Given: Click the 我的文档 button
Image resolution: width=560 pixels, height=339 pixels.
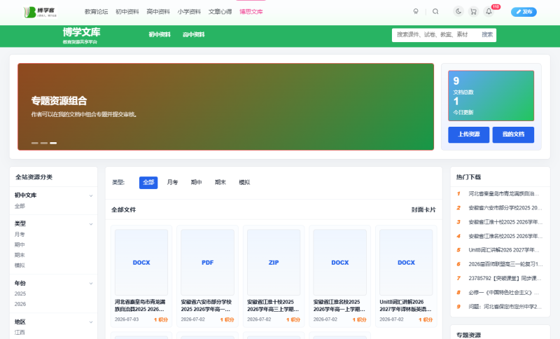Looking at the screenshot, I should pyautogui.click(x=513, y=134).
